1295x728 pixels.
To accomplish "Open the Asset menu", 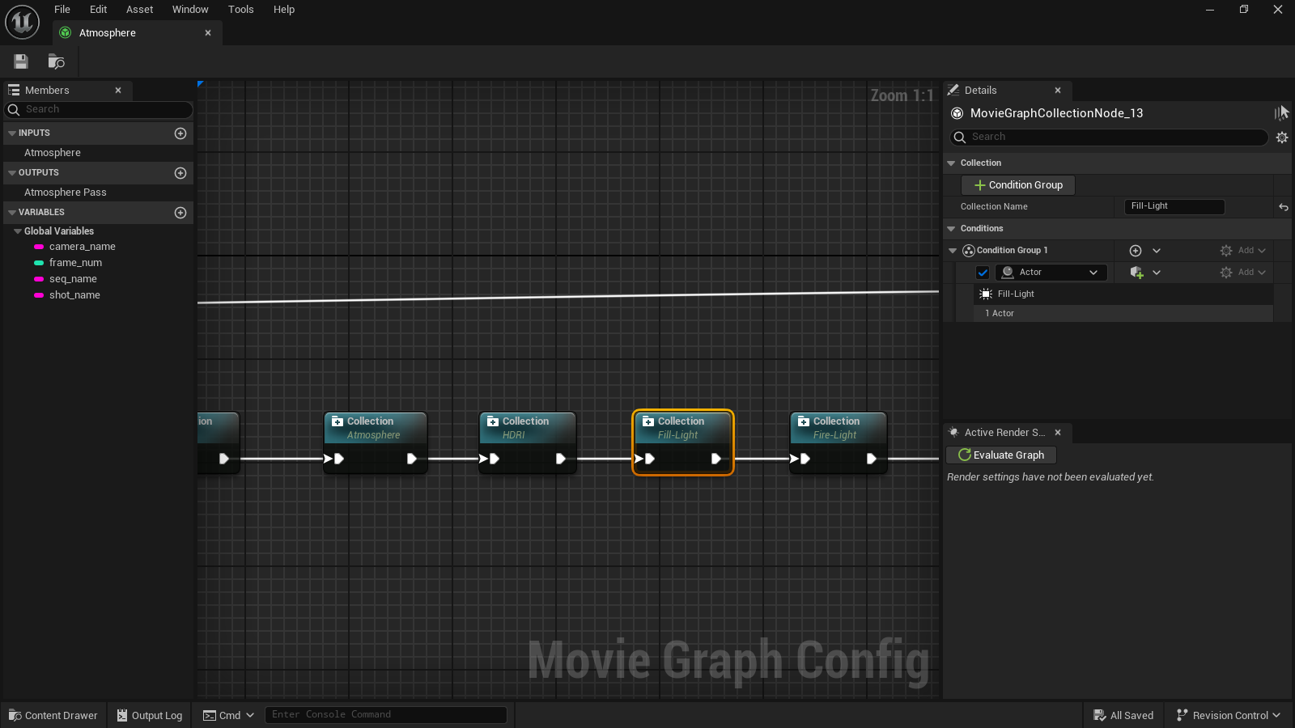I will point(139,10).
